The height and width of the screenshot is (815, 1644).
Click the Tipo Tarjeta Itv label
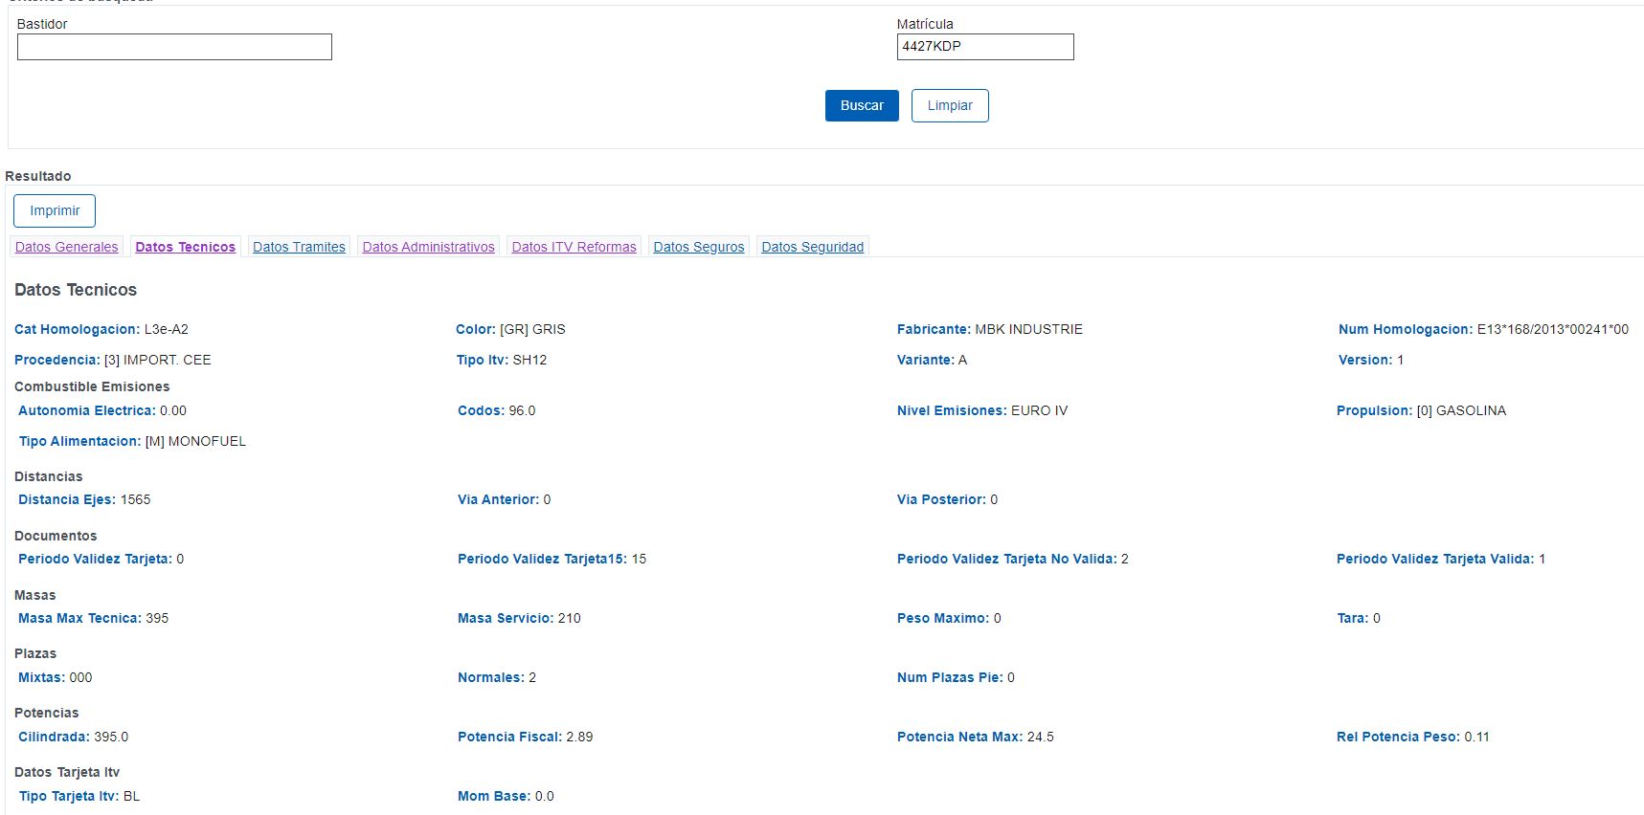(x=69, y=796)
